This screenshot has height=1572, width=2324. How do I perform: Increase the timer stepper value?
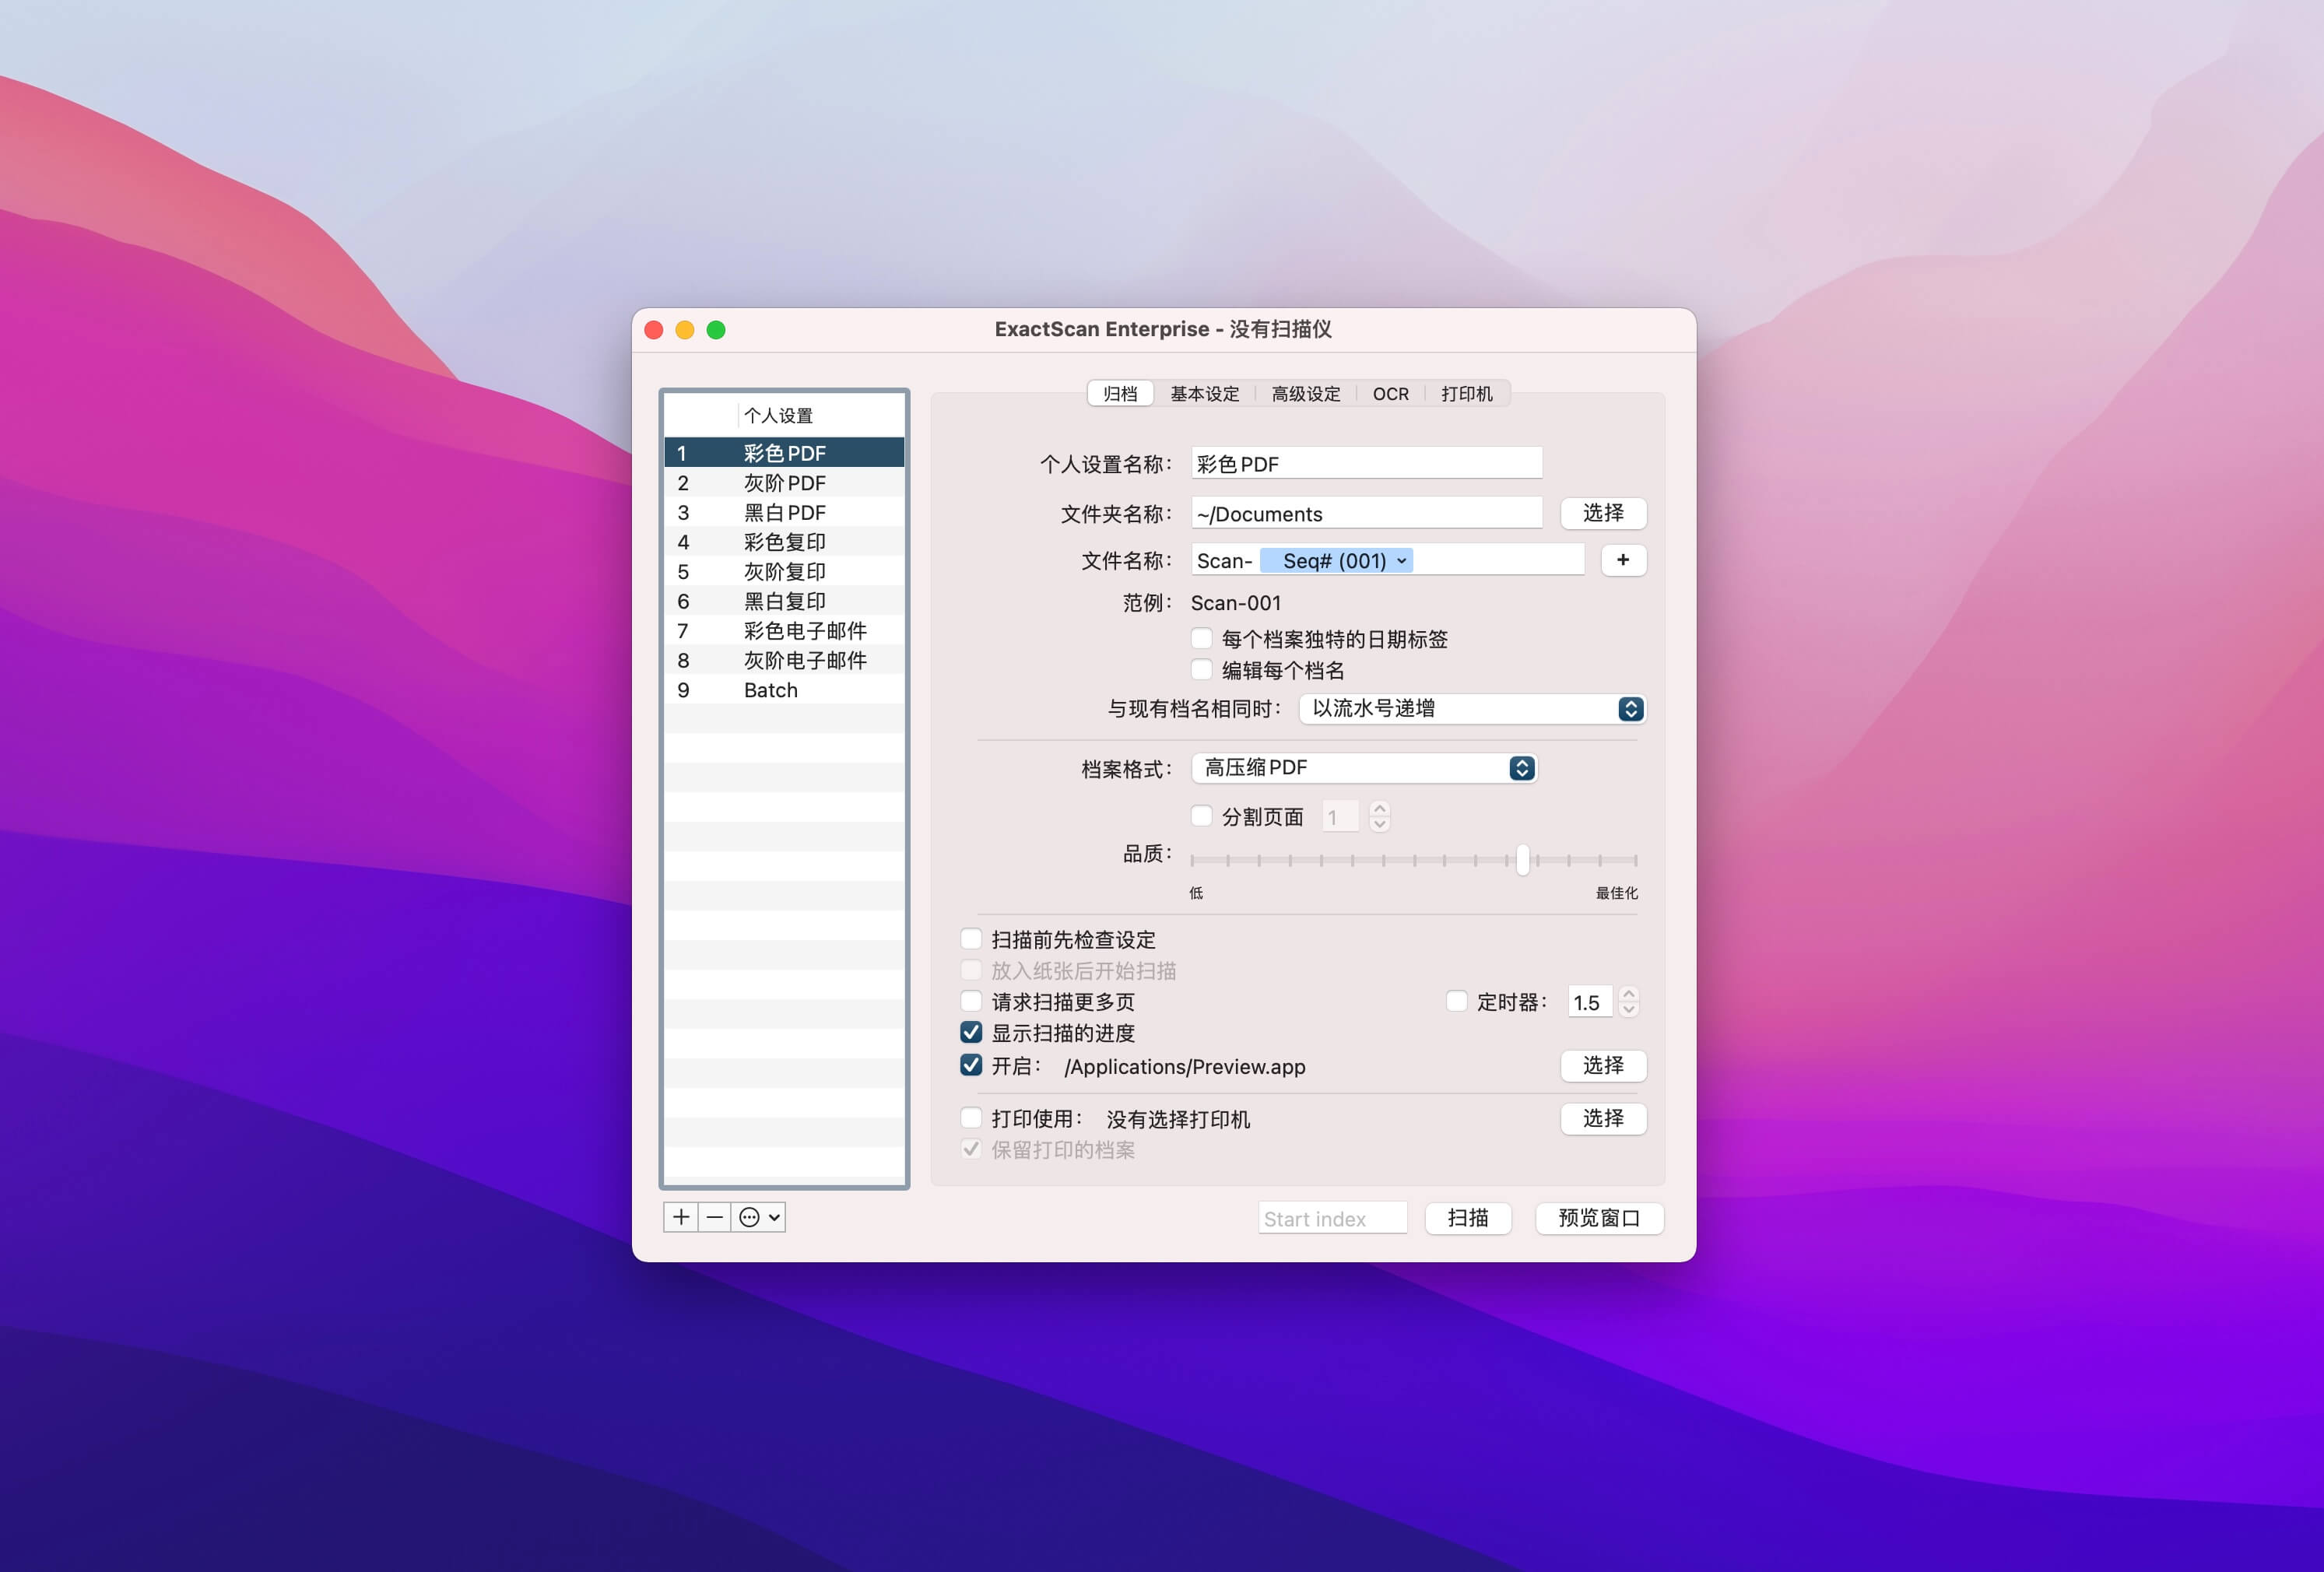1629,994
